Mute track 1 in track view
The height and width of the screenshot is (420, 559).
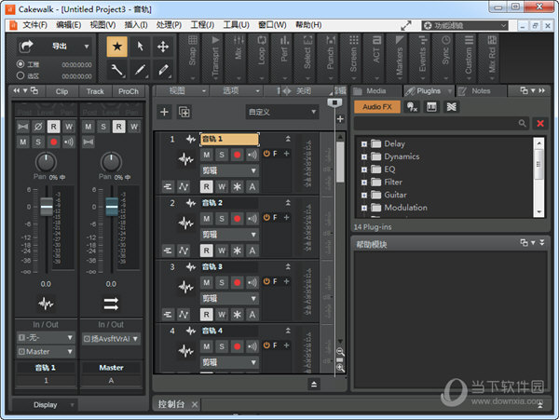tap(207, 155)
